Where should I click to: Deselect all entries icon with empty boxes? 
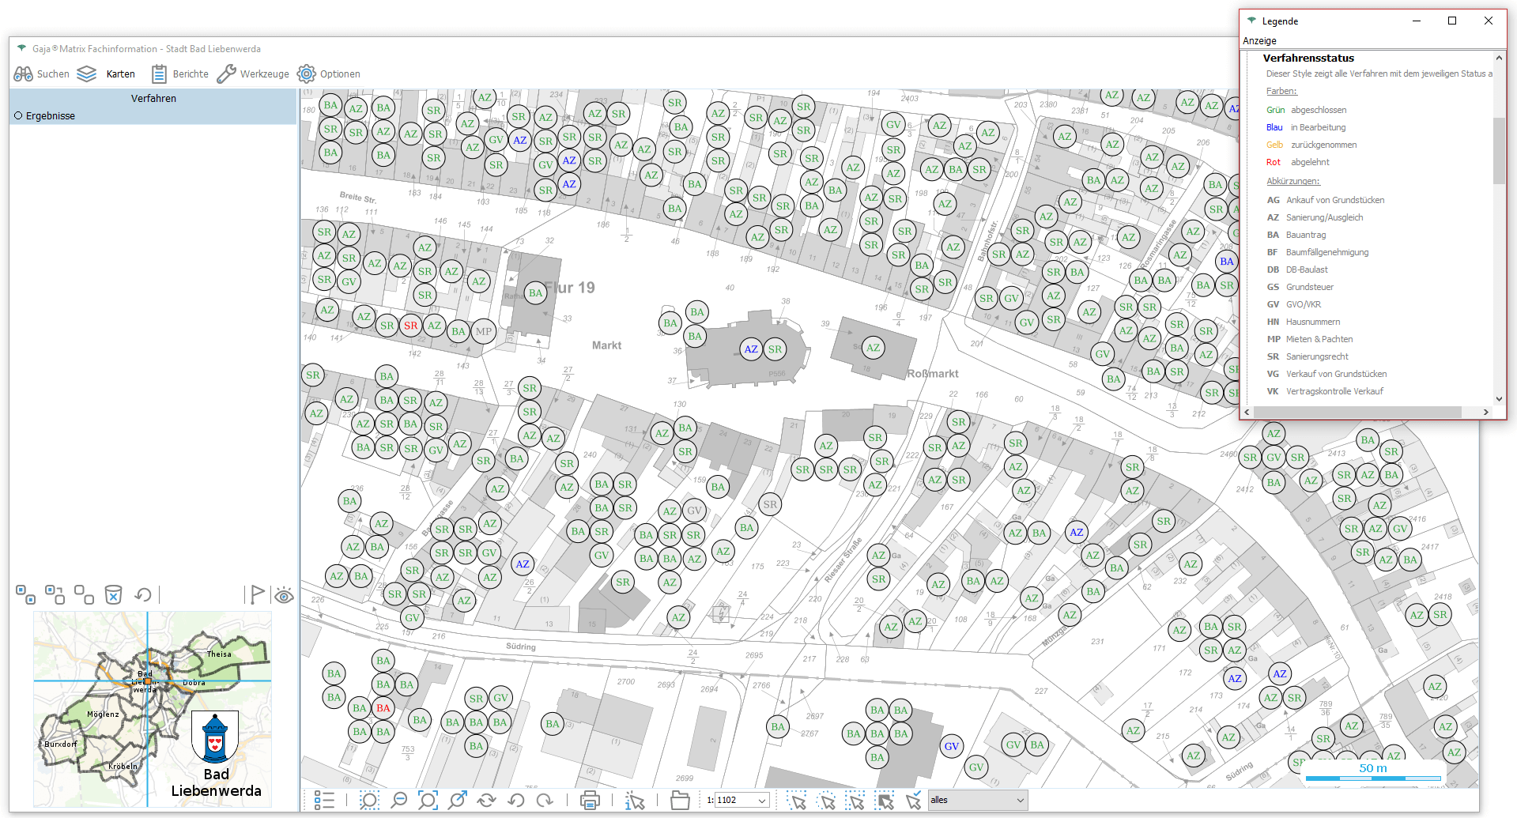click(x=84, y=594)
